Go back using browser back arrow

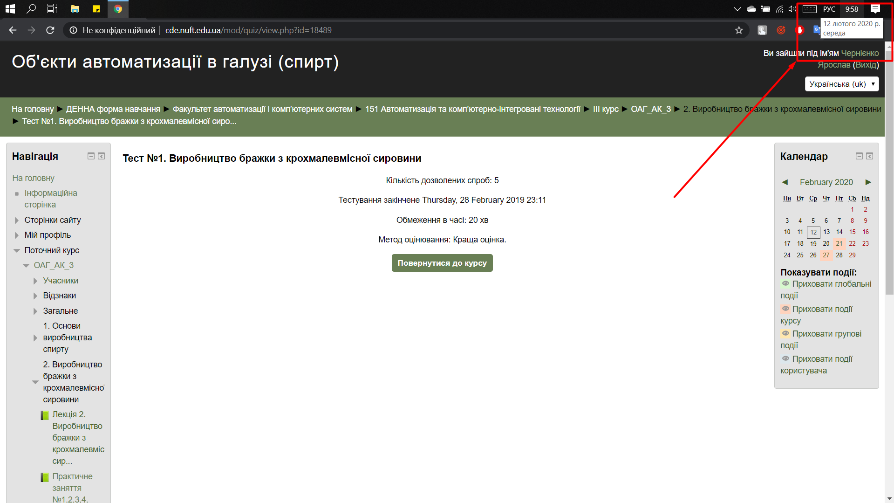click(x=13, y=30)
